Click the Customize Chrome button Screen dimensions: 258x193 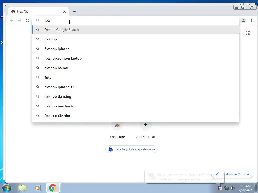(232, 174)
